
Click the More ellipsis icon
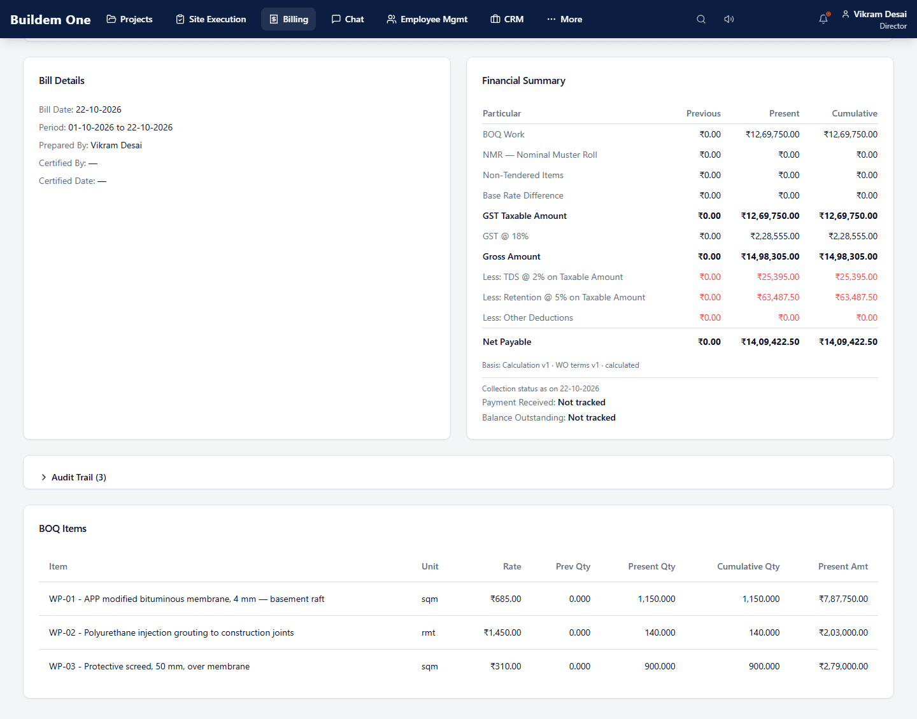551,19
